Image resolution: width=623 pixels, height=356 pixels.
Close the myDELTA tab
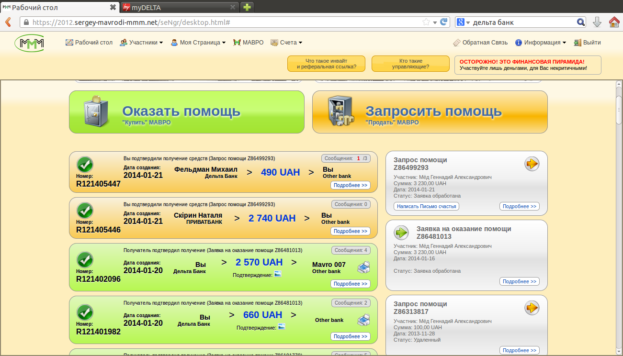pos(233,7)
